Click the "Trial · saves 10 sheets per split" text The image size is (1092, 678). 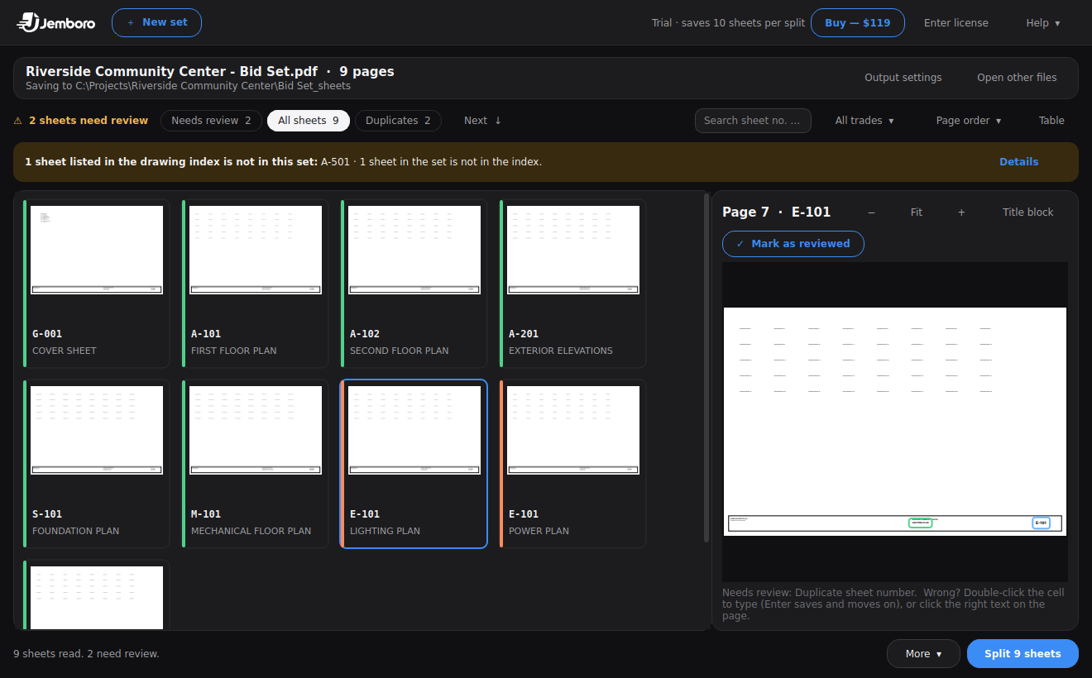click(x=728, y=23)
